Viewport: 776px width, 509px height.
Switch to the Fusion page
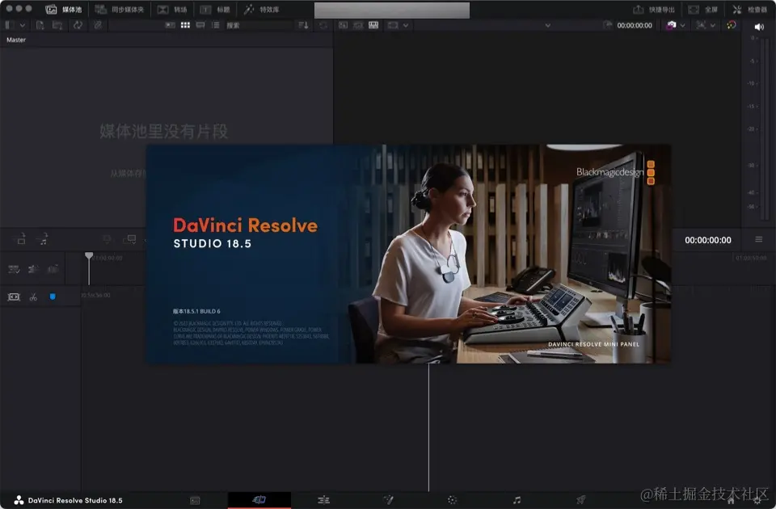pos(389,500)
